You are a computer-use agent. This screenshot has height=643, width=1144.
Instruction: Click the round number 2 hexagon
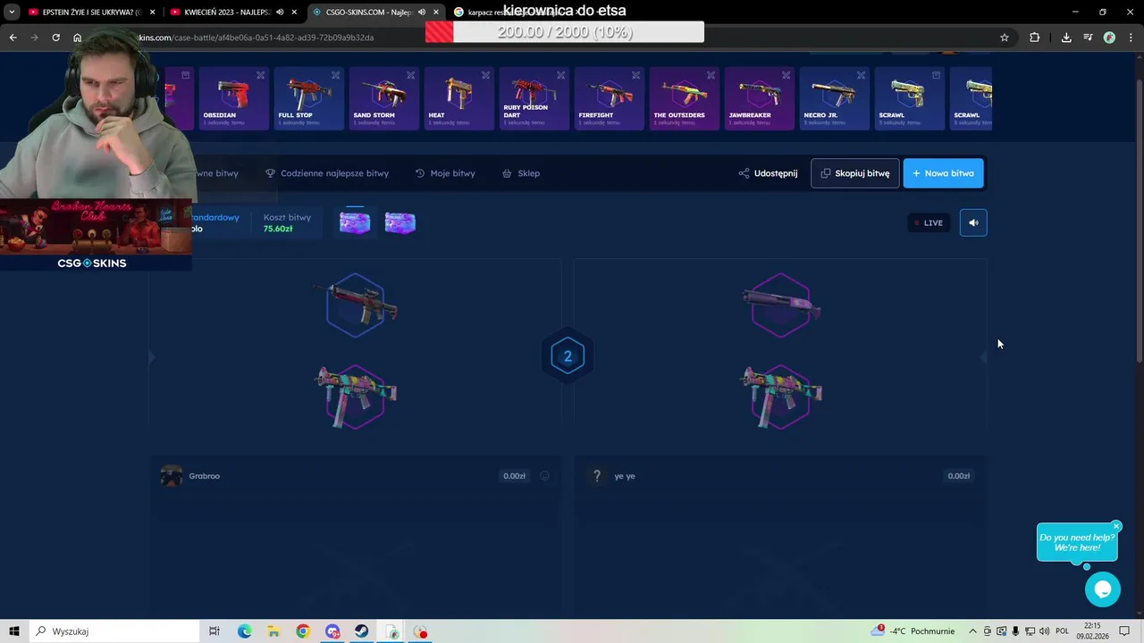(568, 356)
